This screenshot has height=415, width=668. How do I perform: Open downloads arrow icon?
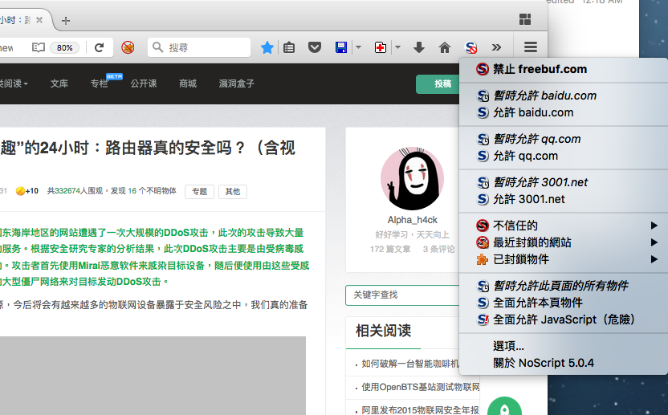click(419, 47)
